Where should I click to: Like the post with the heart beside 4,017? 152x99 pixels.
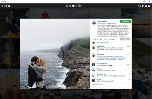pos(93,39)
